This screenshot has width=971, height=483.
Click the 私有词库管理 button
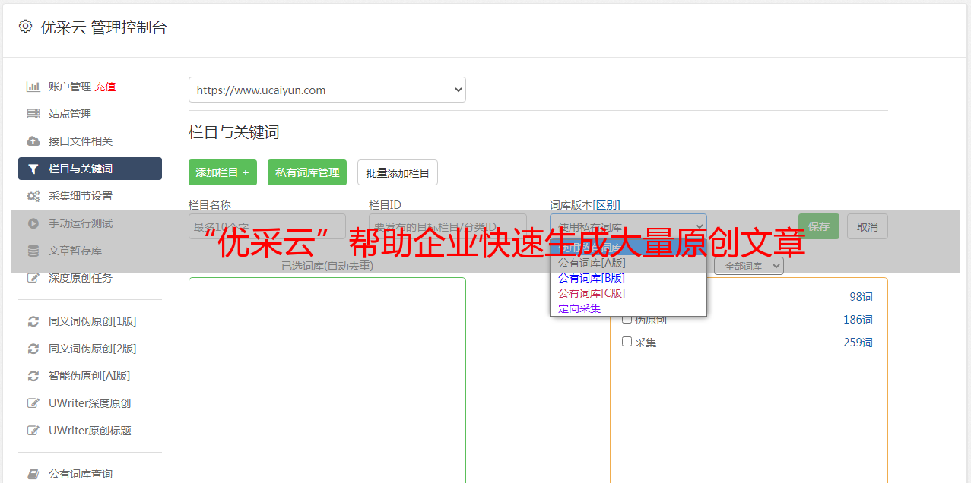tap(307, 172)
